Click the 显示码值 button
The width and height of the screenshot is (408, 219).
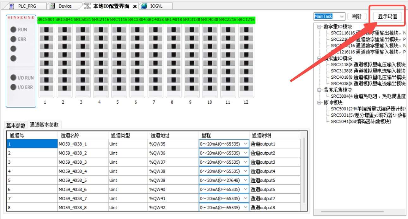[387, 16]
